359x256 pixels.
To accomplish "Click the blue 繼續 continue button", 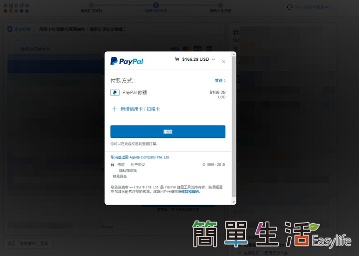I will point(168,131).
